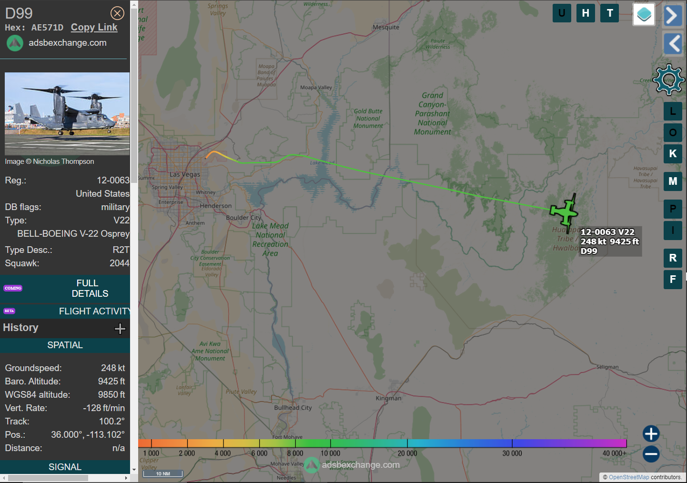The height and width of the screenshot is (483, 687).
Task: Click the BELL-BOEING V-22 Osprey type text
Action: coord(73,234)
